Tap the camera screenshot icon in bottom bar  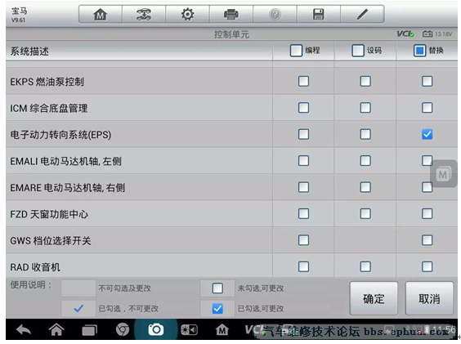(x=156, y=329)
